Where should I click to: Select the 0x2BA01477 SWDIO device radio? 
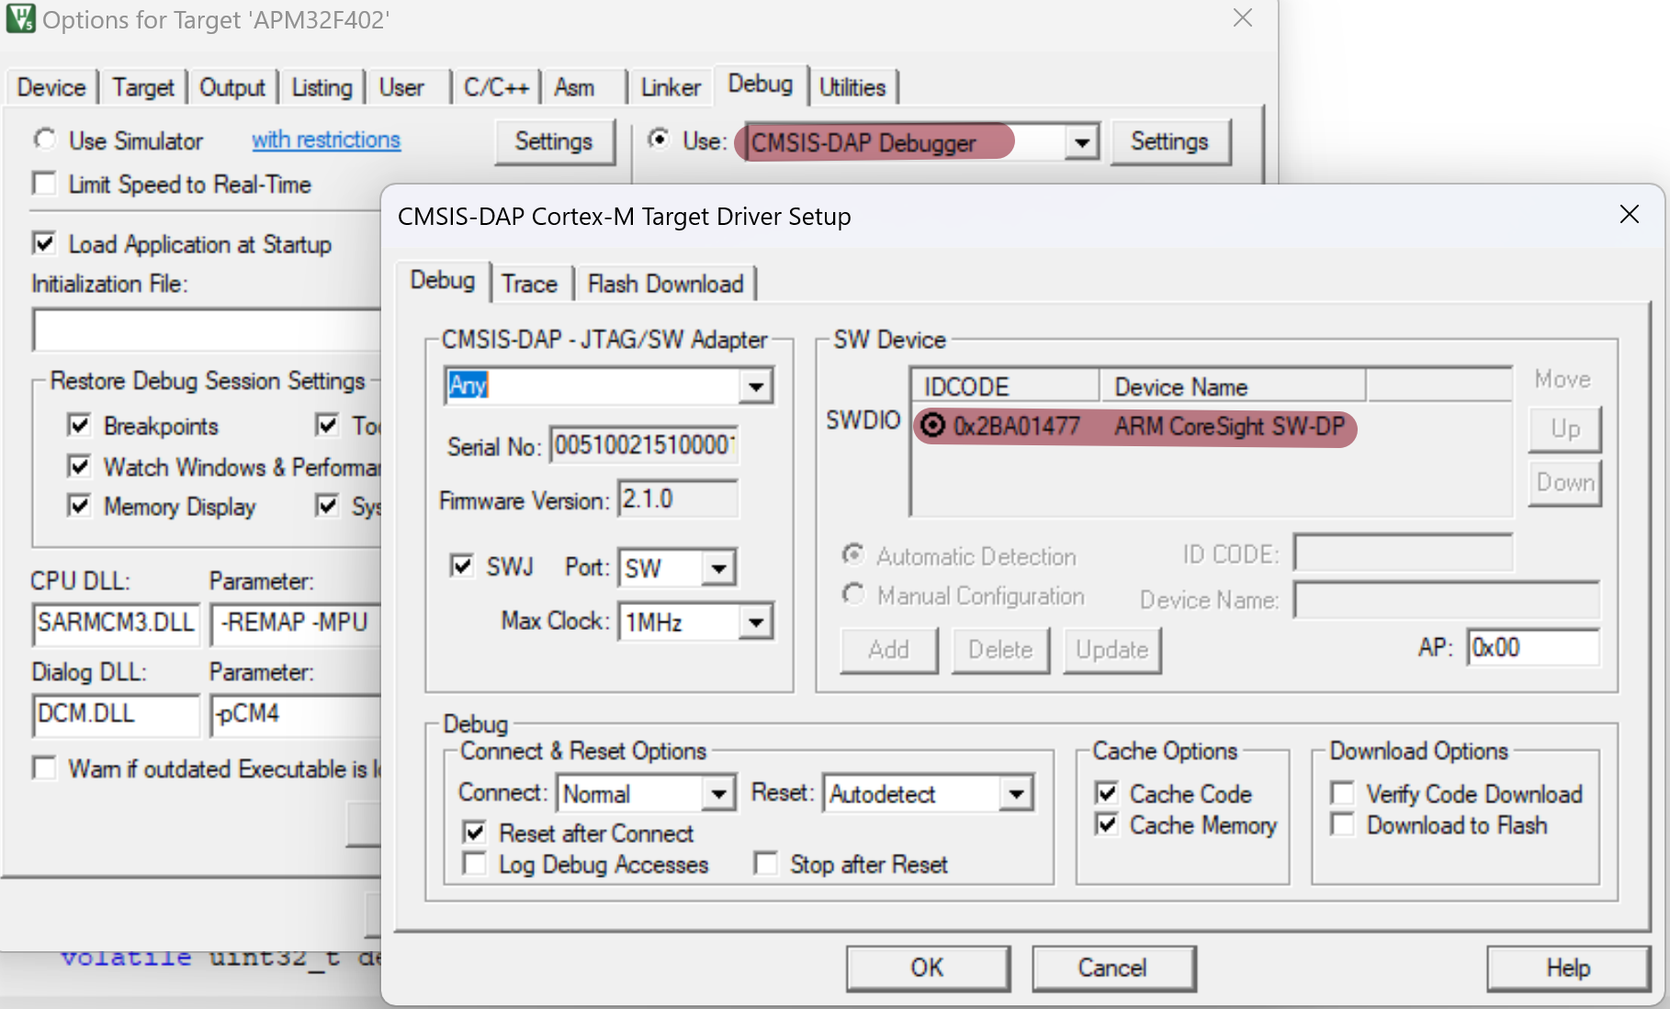pos(933,426)
